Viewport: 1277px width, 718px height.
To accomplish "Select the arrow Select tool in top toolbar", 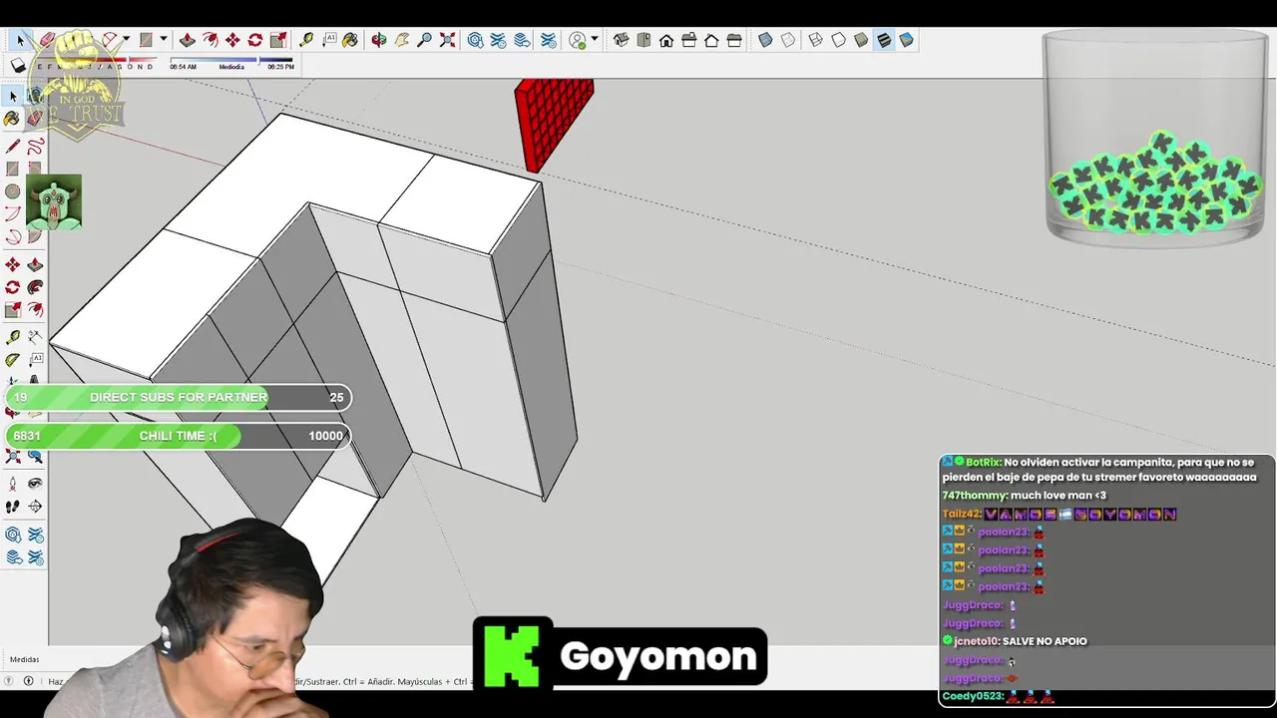I will coord(20,40).
